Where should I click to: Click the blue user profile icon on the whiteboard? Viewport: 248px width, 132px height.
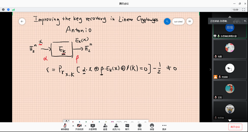[167, 21]
